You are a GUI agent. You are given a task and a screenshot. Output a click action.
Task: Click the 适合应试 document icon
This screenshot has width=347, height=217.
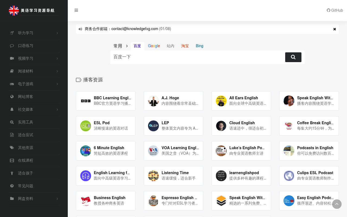[12, 135]
